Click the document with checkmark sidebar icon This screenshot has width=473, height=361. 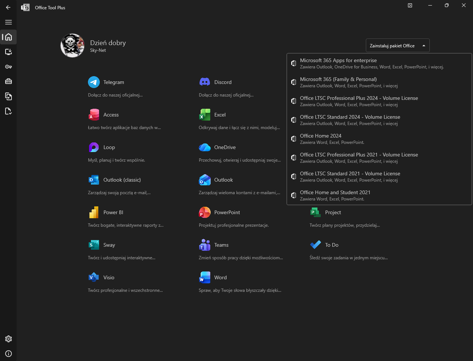[8, 111]
